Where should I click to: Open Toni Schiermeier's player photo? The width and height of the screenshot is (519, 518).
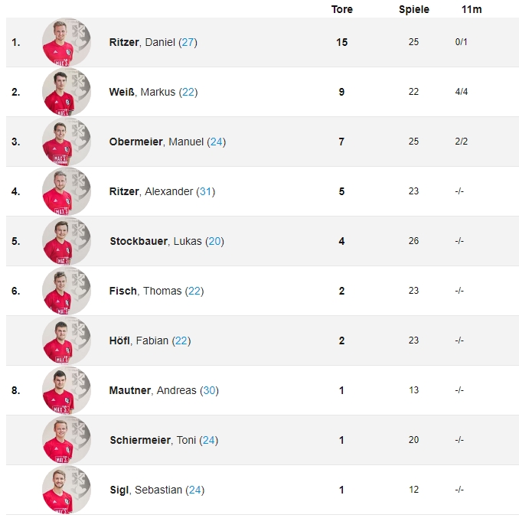(67, 440)
